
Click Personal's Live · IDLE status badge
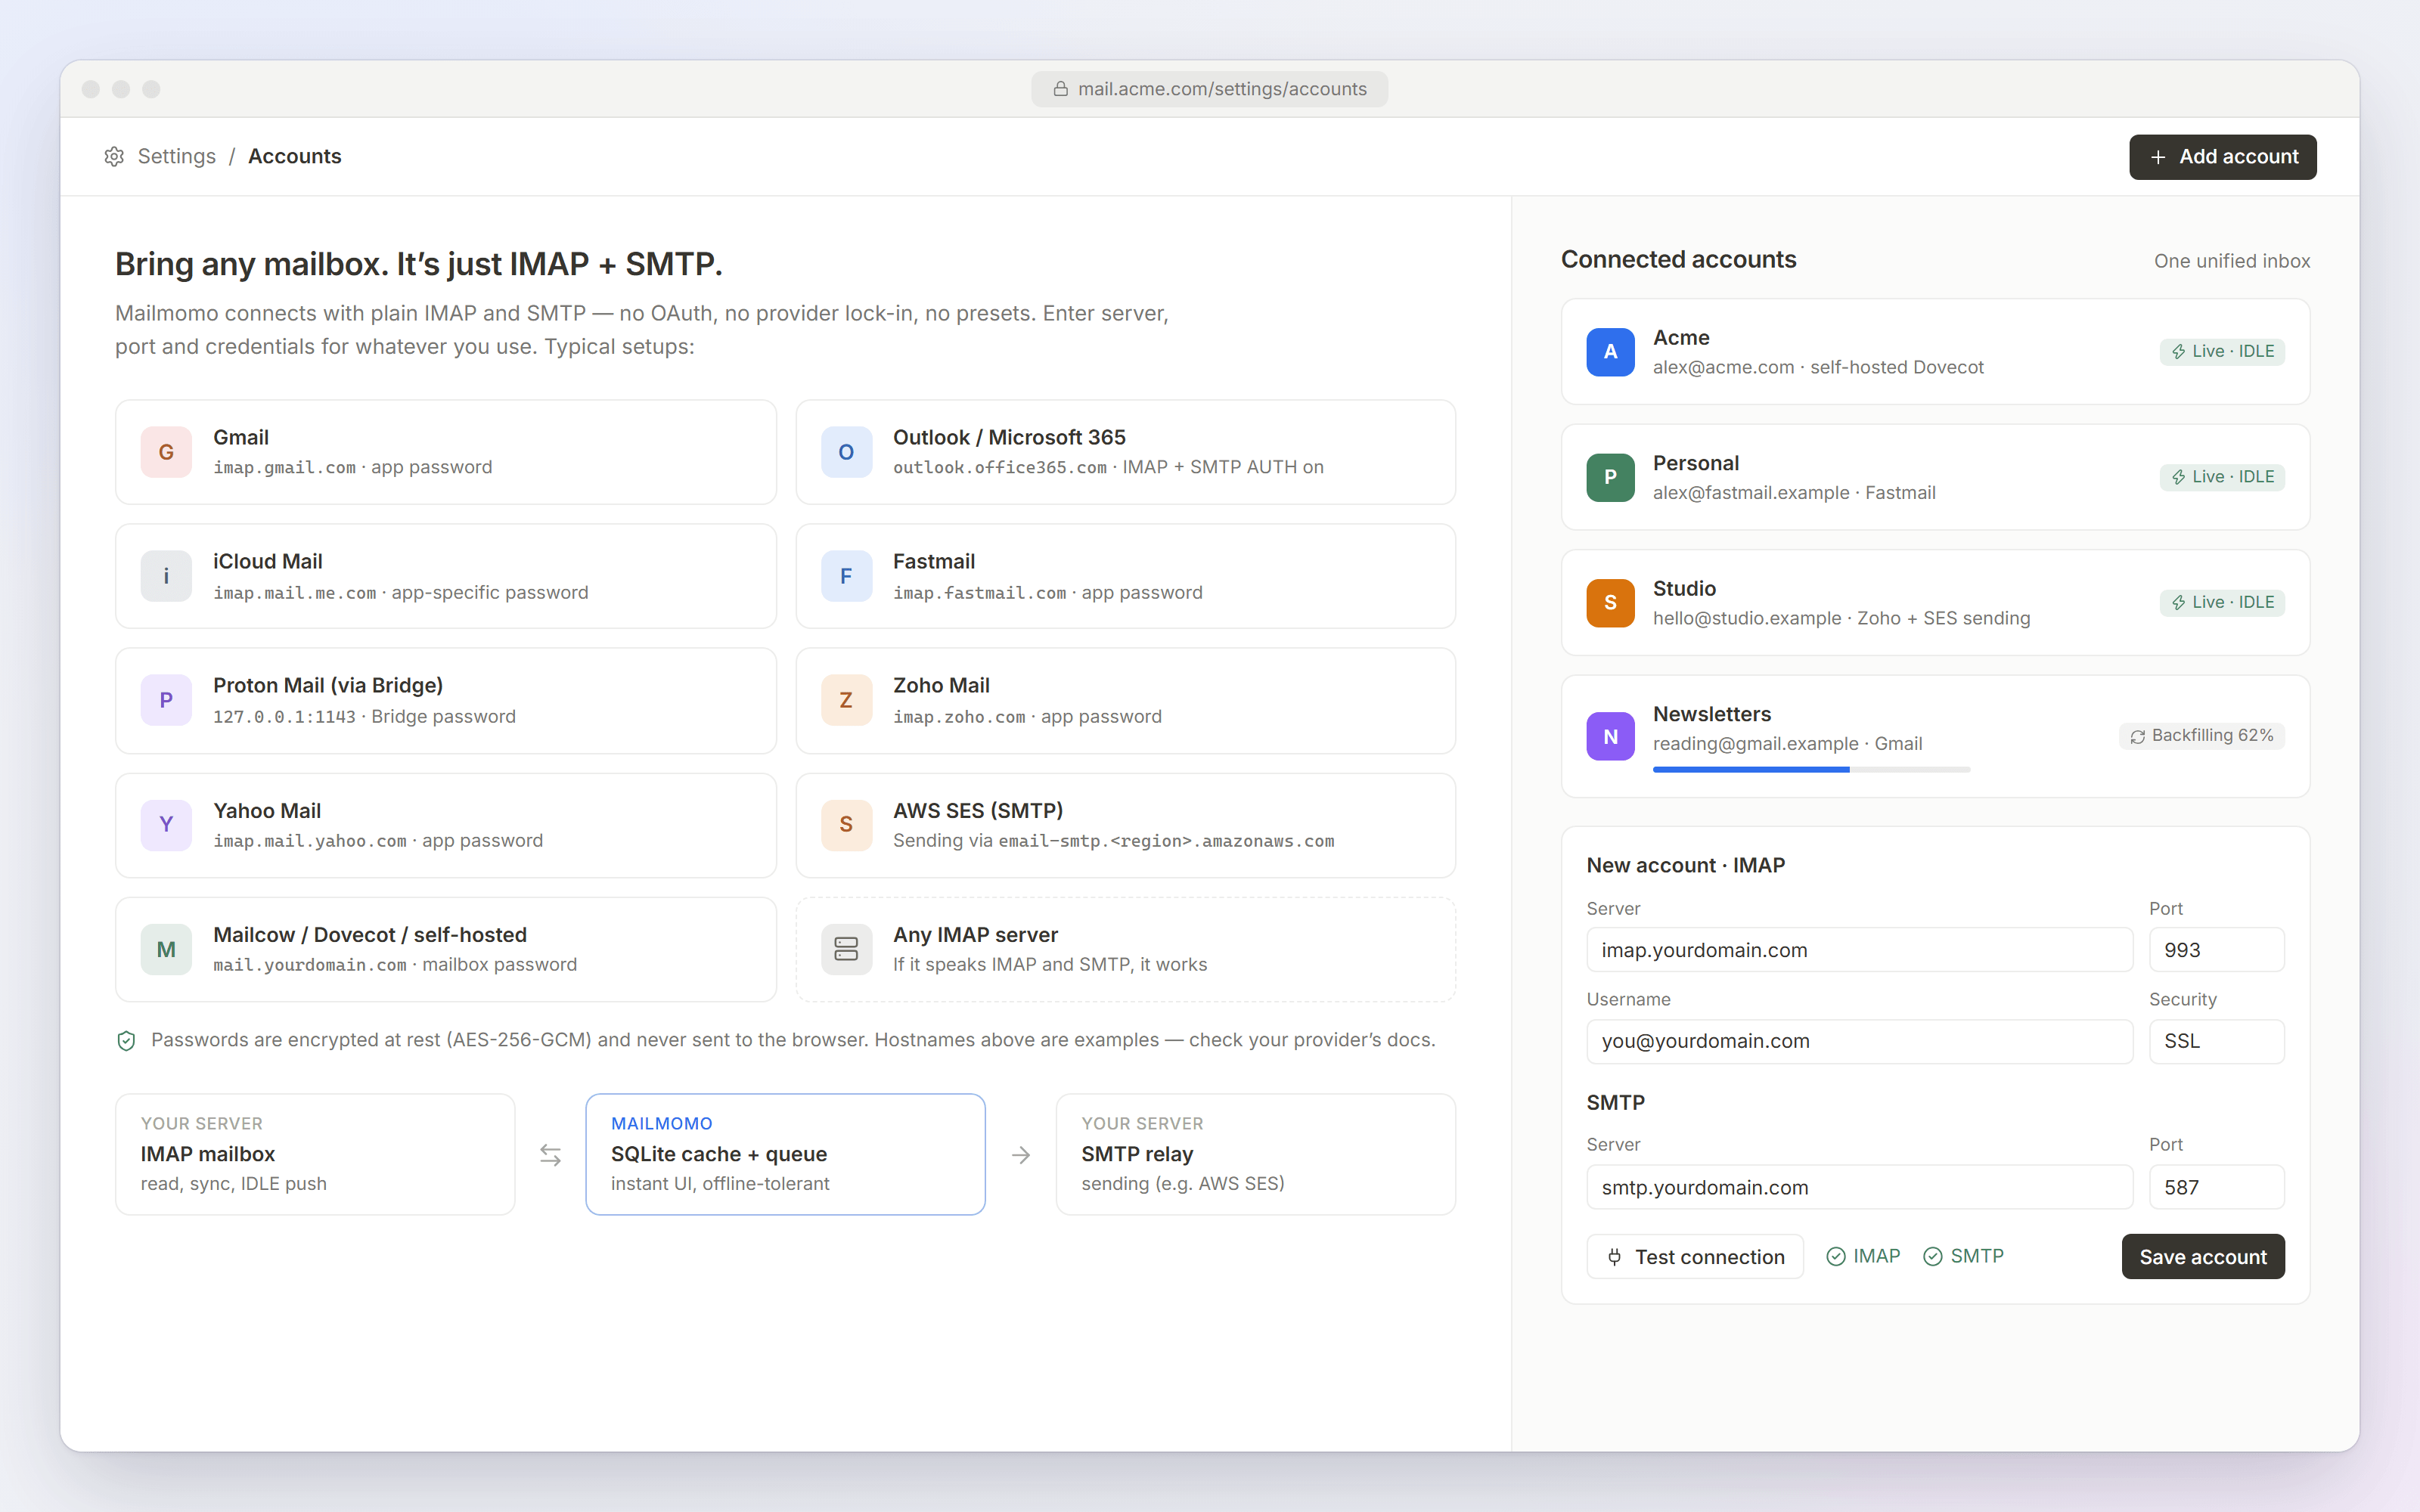(x=2222, y=477)
